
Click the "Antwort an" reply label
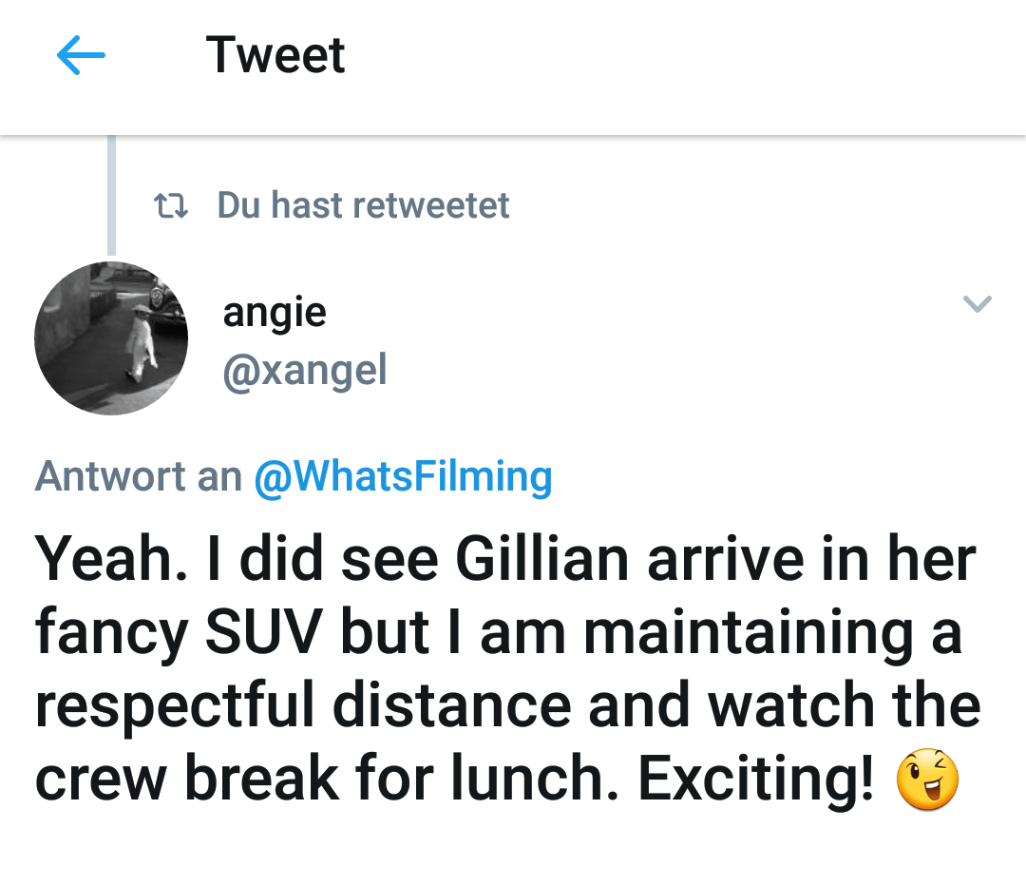click(x=139, y=476)
